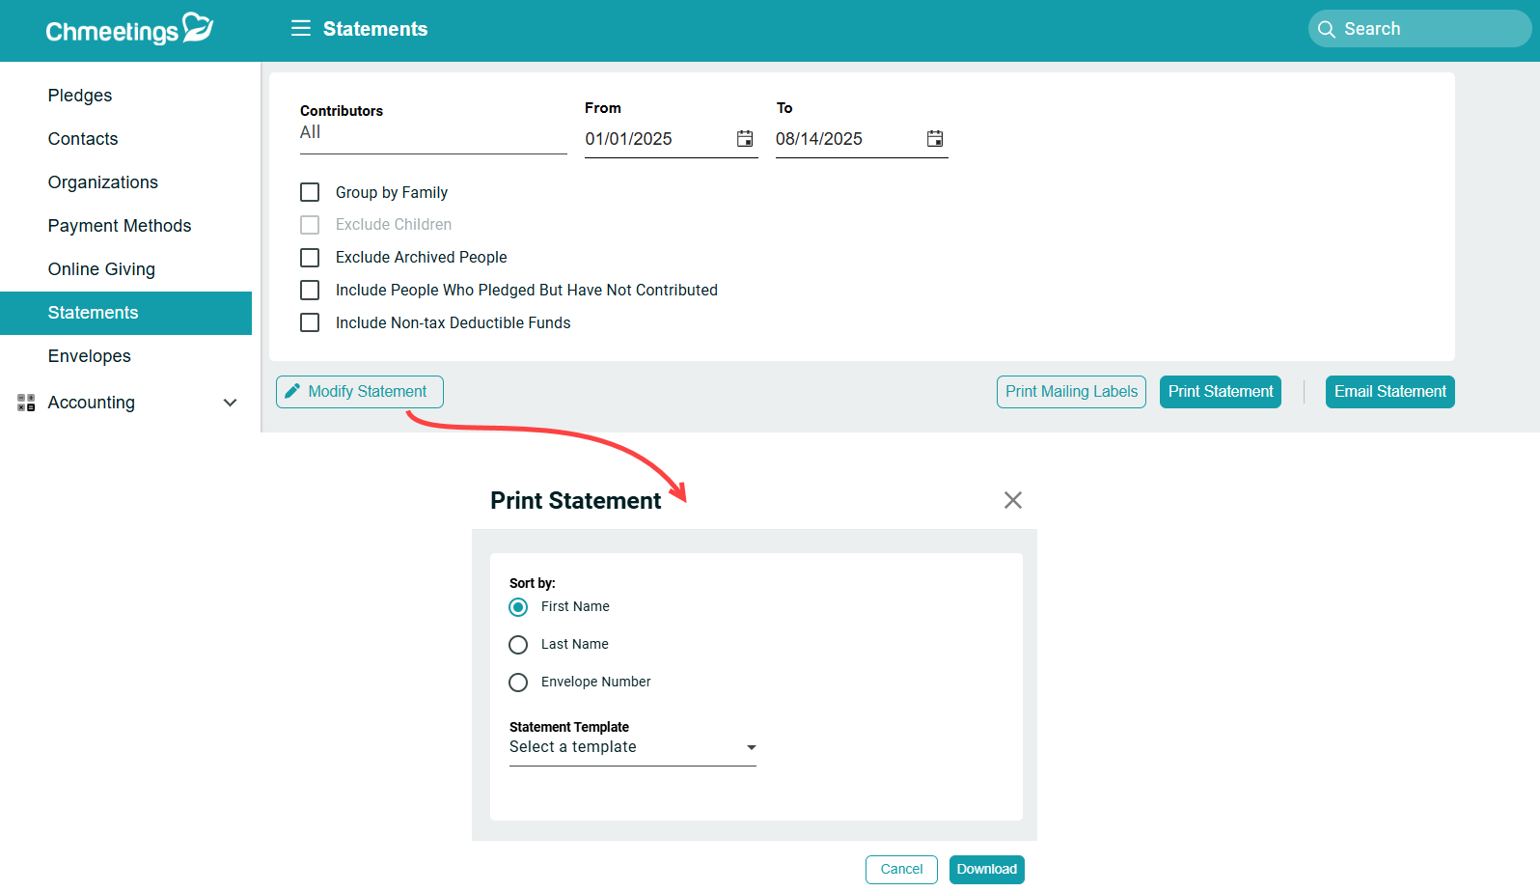Click the Modify Statement button
The width and height of the screenshot is (1540, 892).
coord(359,392)
